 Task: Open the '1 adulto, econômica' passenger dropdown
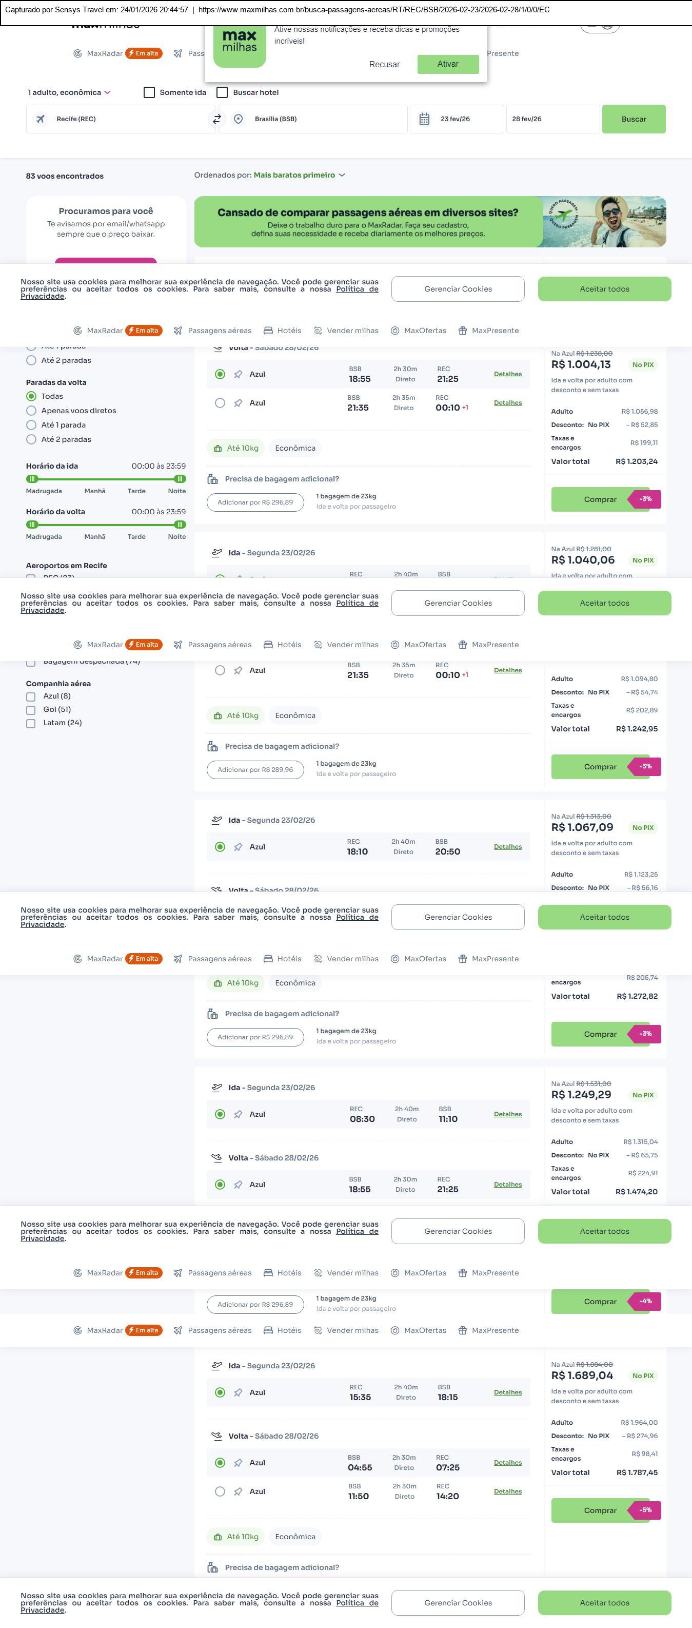tap(69, 92)
